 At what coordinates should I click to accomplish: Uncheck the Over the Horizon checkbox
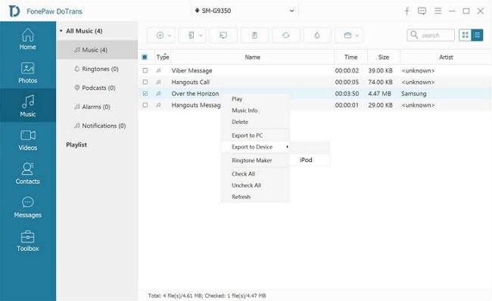click(x=145, y=94)
